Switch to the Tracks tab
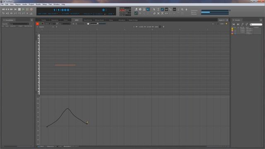The image size is (265, 149). coord(43,20)
